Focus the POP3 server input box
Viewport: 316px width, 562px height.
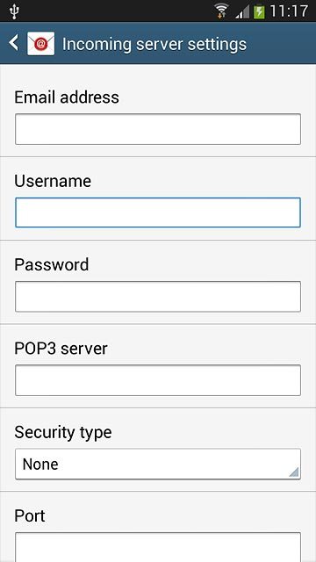158,380
